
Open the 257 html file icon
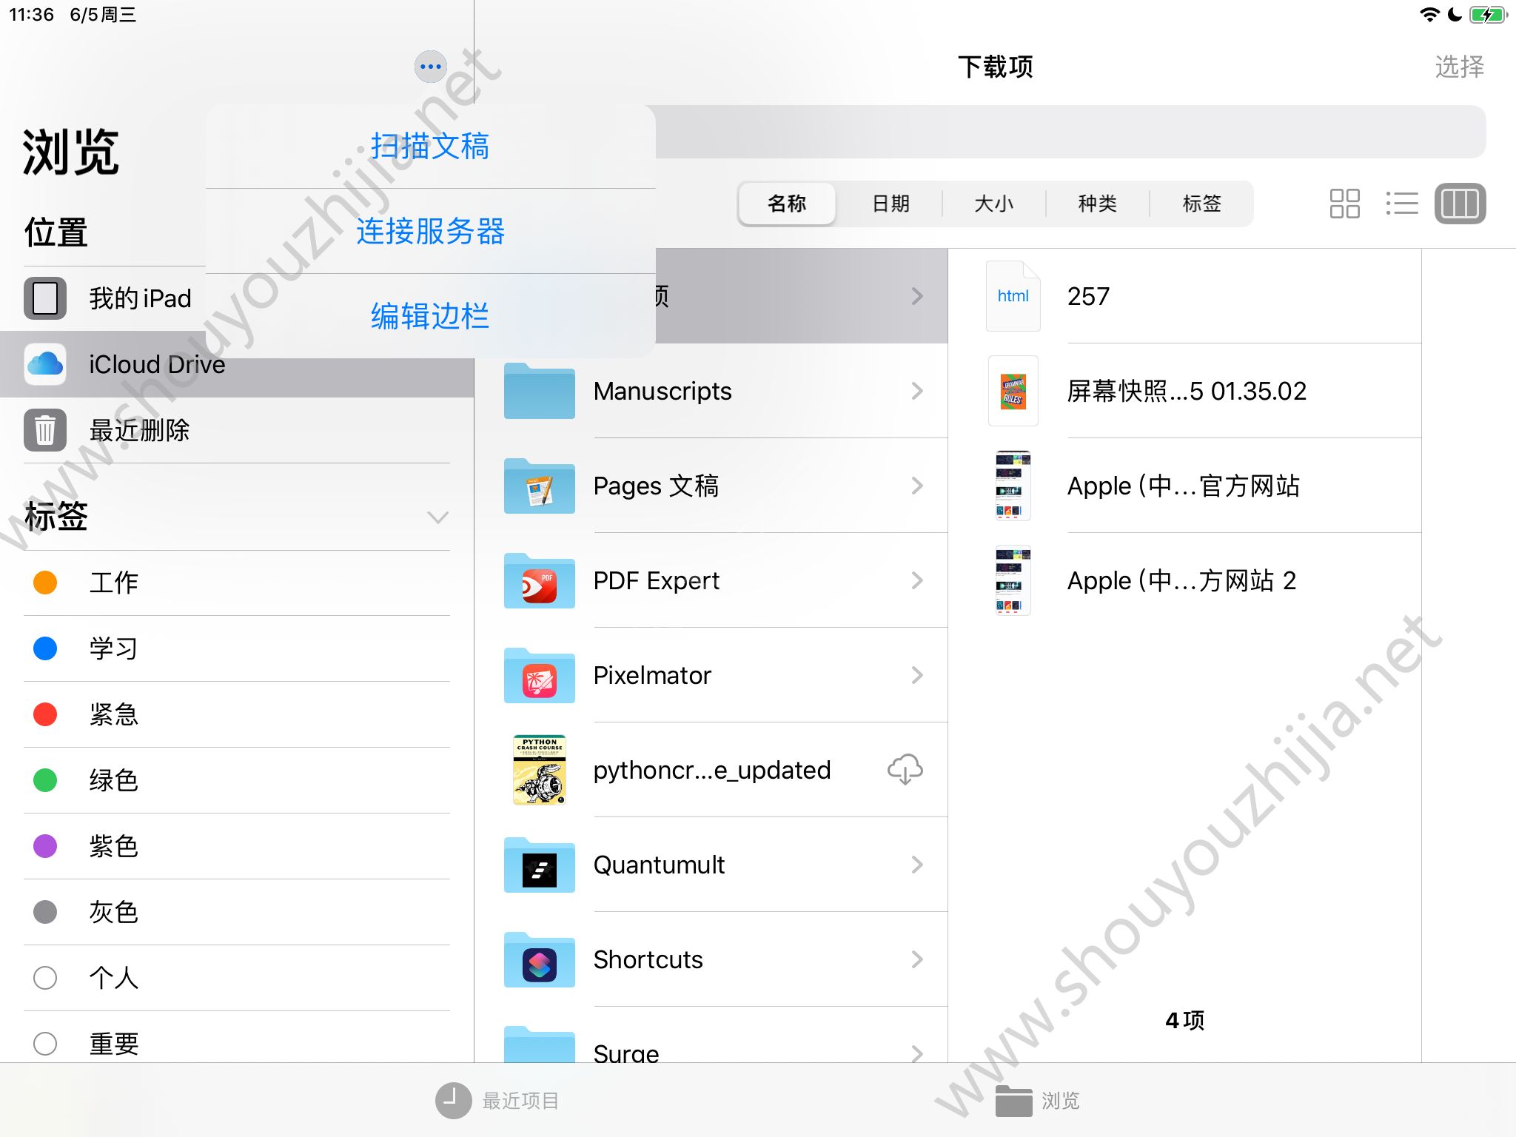click(1013, 296)
